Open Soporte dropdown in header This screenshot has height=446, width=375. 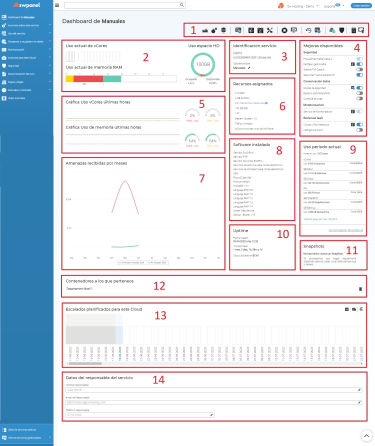point(334,6)
